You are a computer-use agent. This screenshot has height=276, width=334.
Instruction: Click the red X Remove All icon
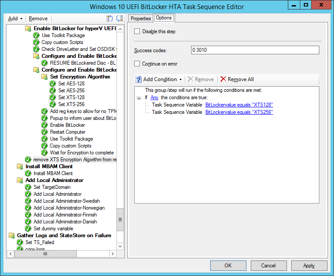pos(223,79)
